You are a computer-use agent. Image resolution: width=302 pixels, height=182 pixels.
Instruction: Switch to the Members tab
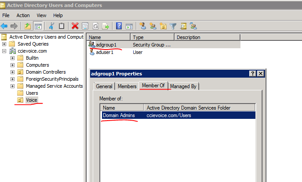pos(127,86)
